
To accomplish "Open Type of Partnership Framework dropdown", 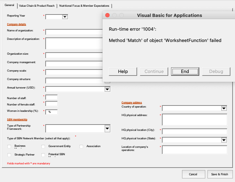I will 107,128.
